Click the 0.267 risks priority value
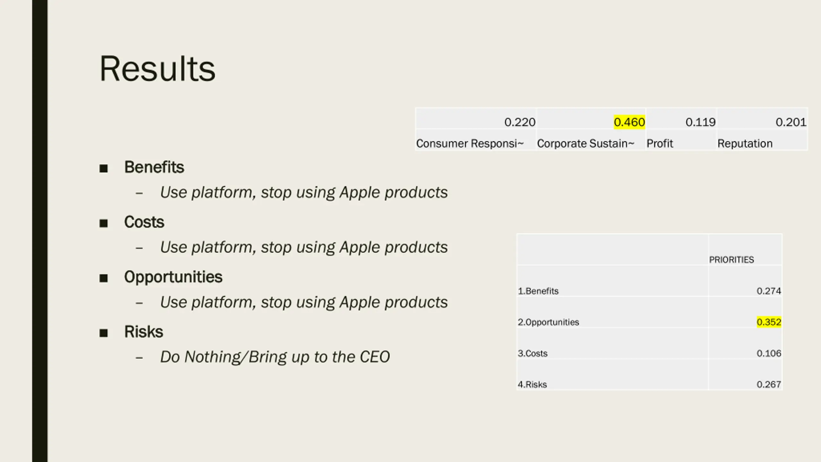The height and width of the screenshot is (462, 821). [768, 384]
